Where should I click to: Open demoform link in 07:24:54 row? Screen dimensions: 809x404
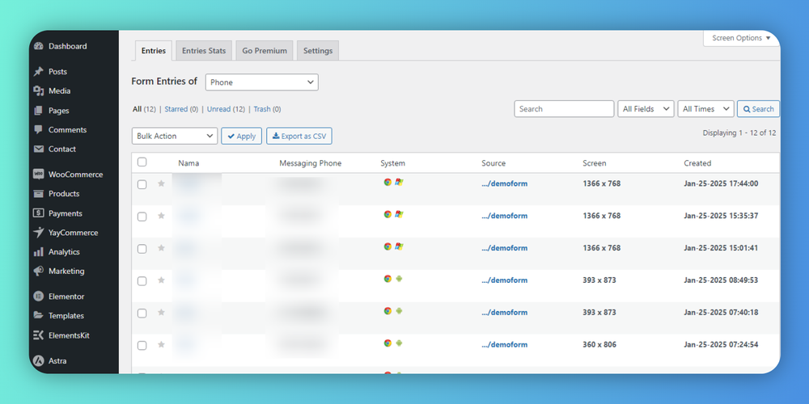click(x=504, y=344)
